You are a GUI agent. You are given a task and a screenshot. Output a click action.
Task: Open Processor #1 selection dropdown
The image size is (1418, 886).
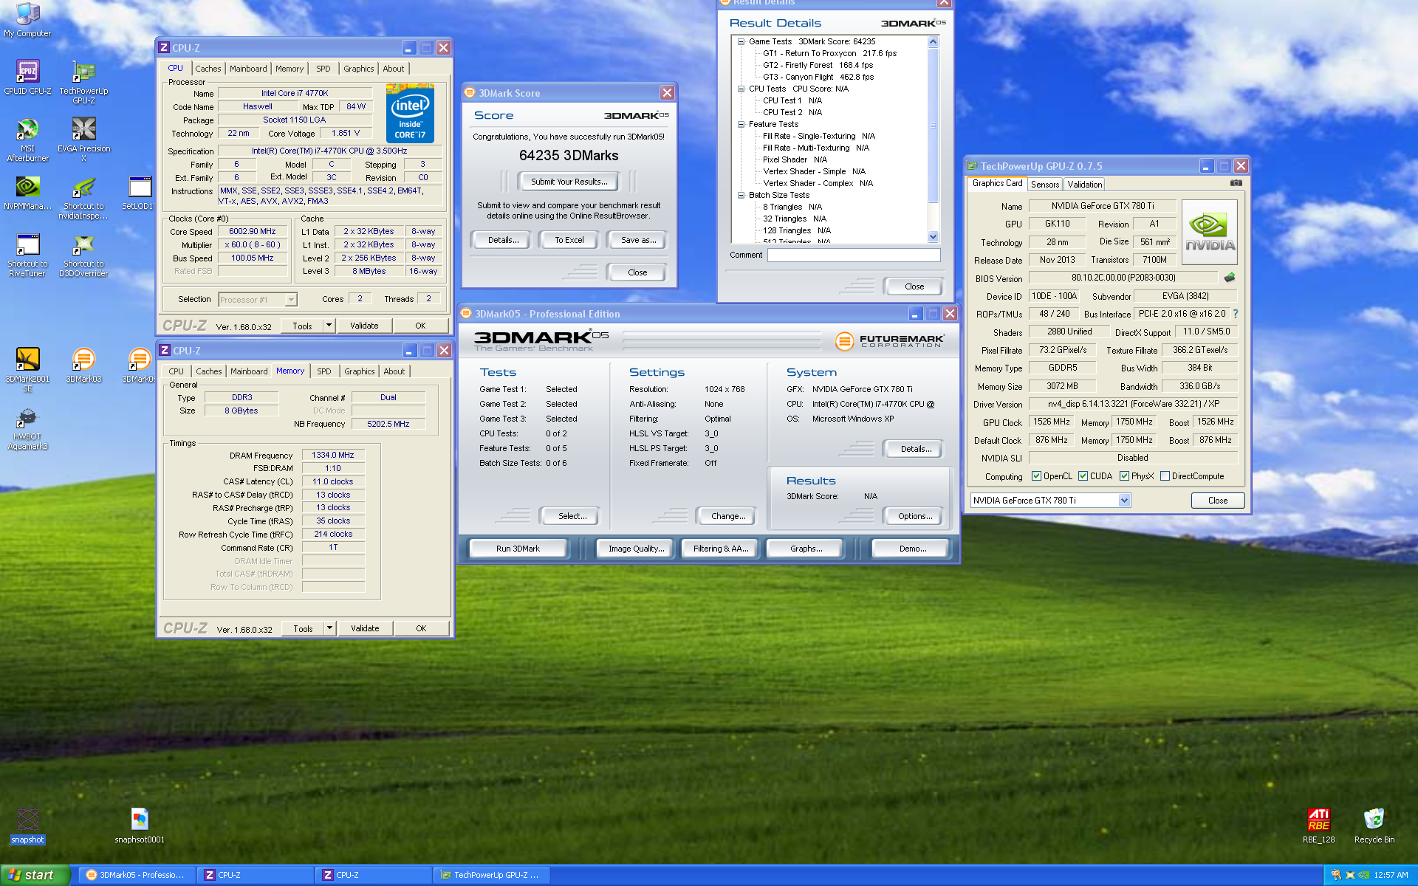pos(291,299)
